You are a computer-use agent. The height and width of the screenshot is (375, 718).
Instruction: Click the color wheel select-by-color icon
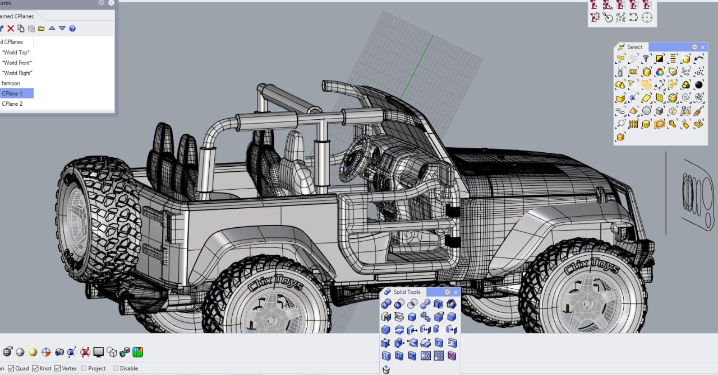pos(660,72)
